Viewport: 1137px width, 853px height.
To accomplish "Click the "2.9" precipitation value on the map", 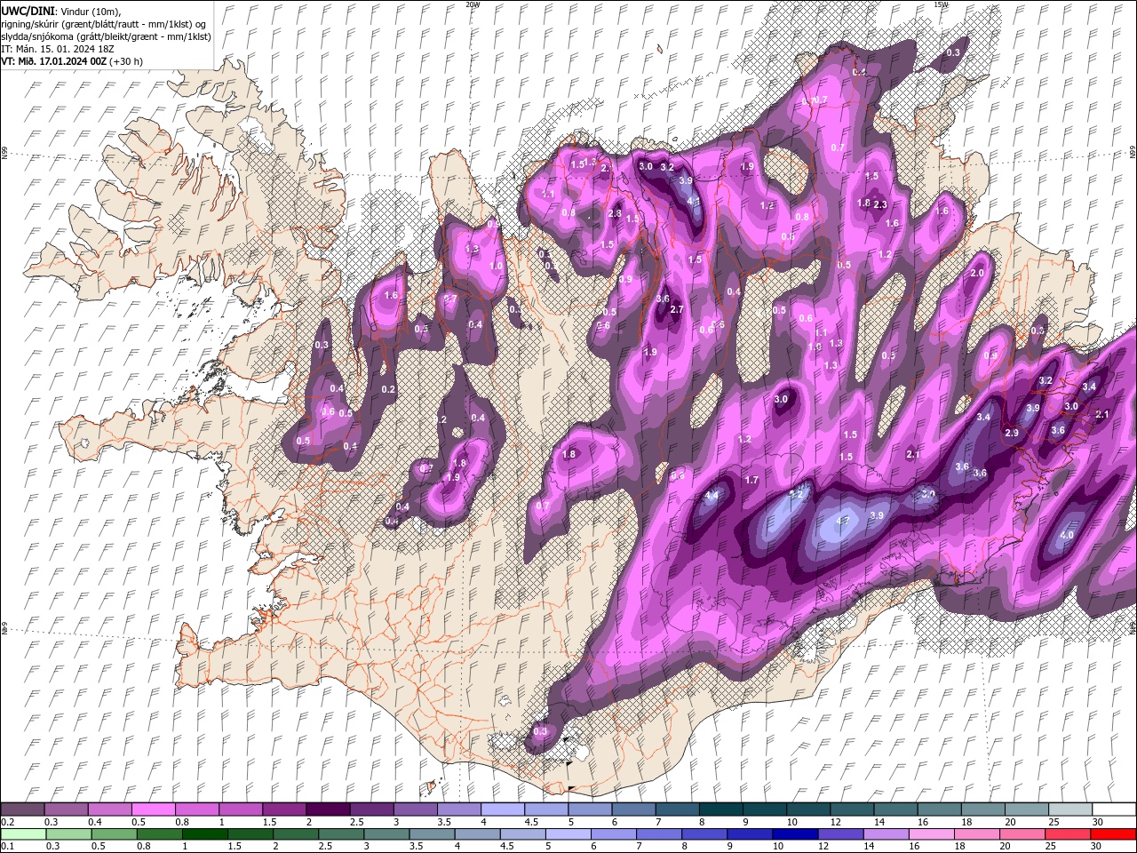I will 1012,433.
